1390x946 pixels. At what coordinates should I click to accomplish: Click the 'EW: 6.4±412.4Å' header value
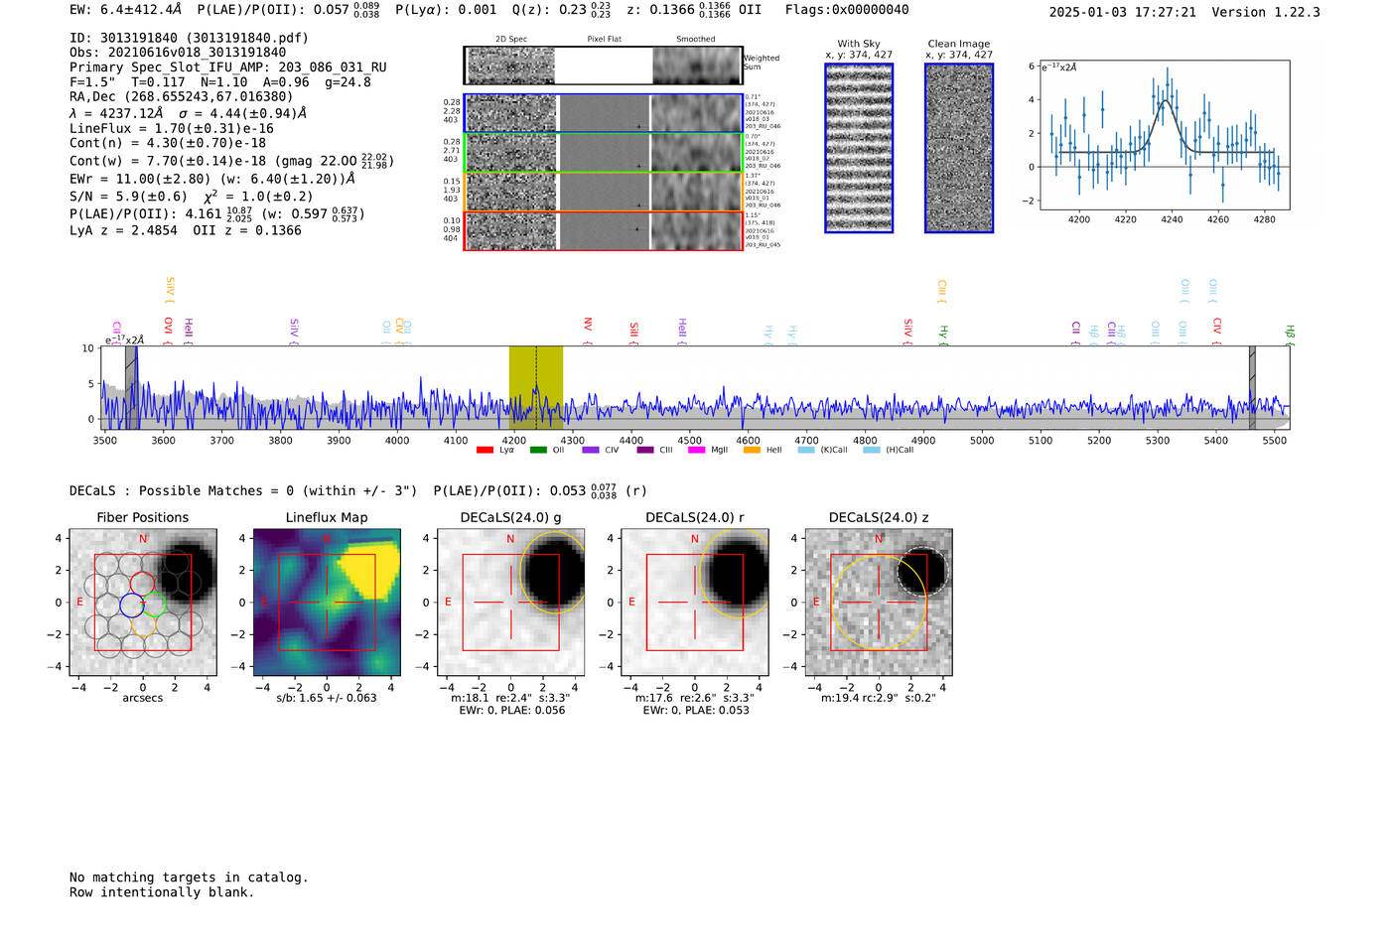(x=126, y=10)
